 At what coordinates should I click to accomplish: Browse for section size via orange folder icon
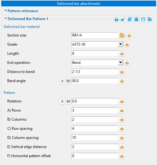point(122,35)
